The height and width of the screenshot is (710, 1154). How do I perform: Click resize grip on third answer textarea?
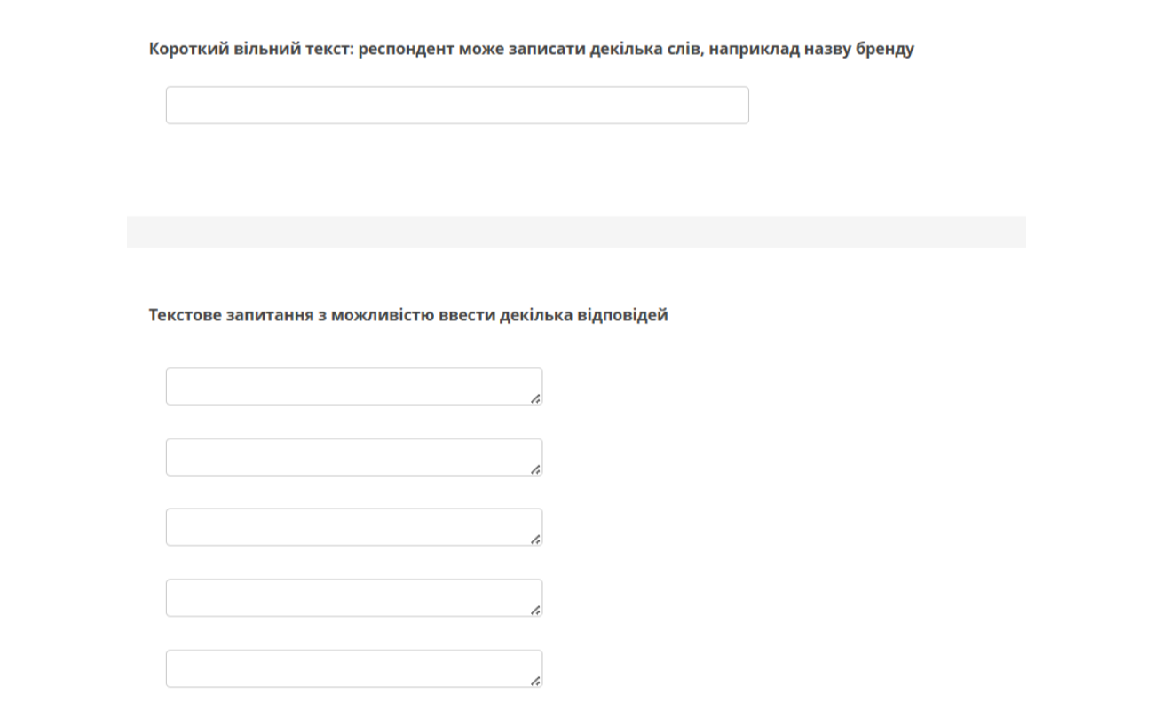coord(535,540)
